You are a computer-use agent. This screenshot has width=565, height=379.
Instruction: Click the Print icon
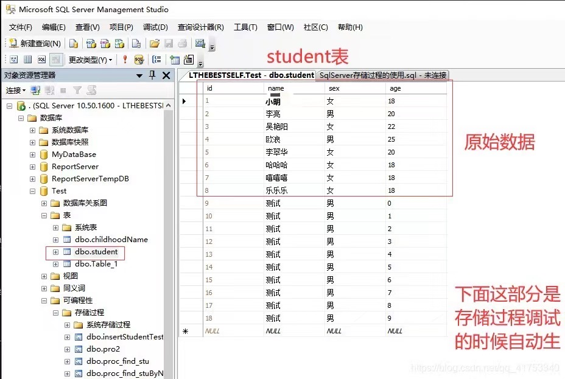(182, 44)
